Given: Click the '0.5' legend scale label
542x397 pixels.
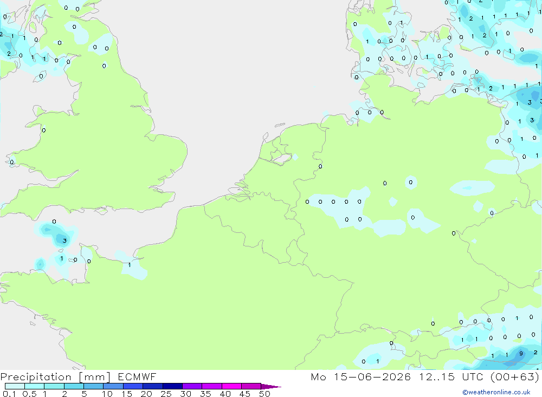Looking at the screenshot, I should click(29, 394).
